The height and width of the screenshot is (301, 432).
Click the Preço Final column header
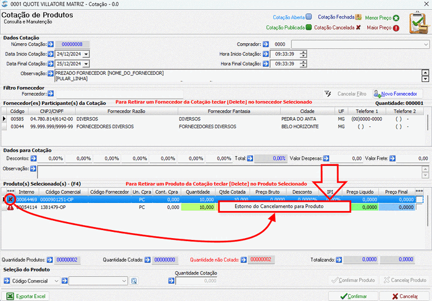(396, 192)
